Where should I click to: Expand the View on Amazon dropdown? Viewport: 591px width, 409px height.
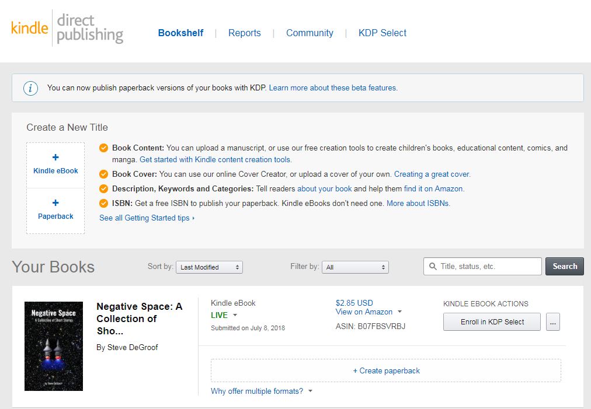pos(399,312)
